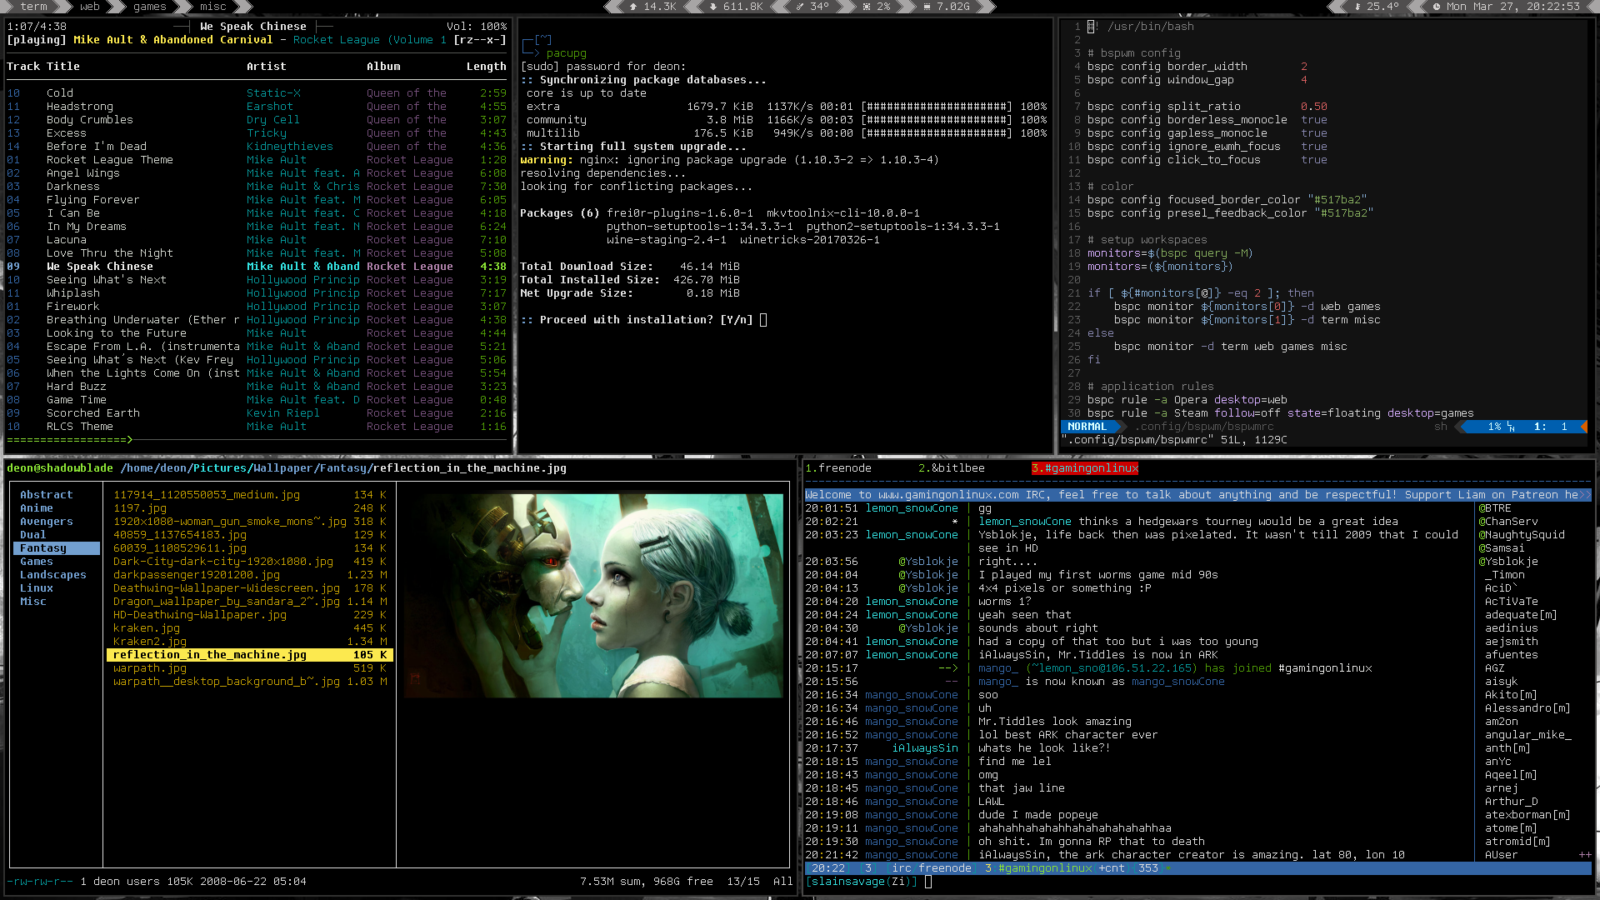Click the CPU usage chip icon
This screenshot has width=1600, height=900.
click(867, 7)
